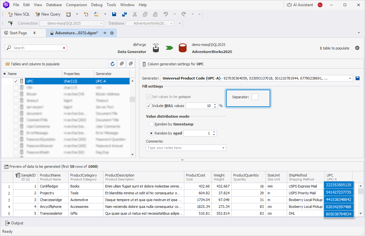Collapse the settings pane using the splitter chevron
Viewport: 365px width, 236px height.
pos(182,160)
